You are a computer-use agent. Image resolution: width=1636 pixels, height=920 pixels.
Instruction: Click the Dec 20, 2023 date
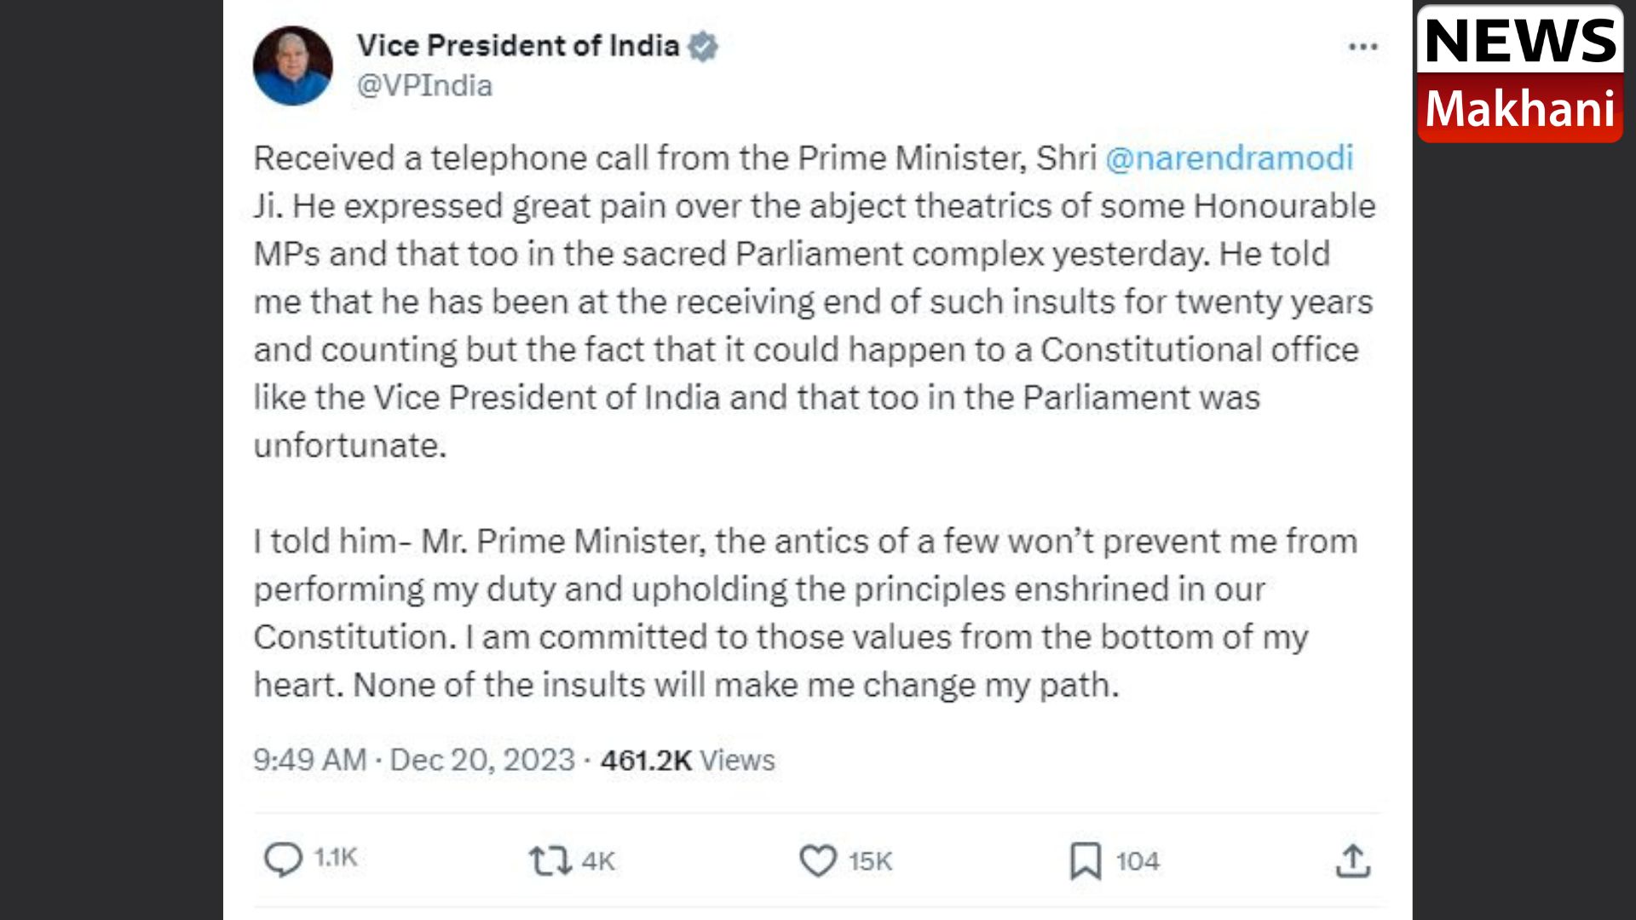point(482,760)
